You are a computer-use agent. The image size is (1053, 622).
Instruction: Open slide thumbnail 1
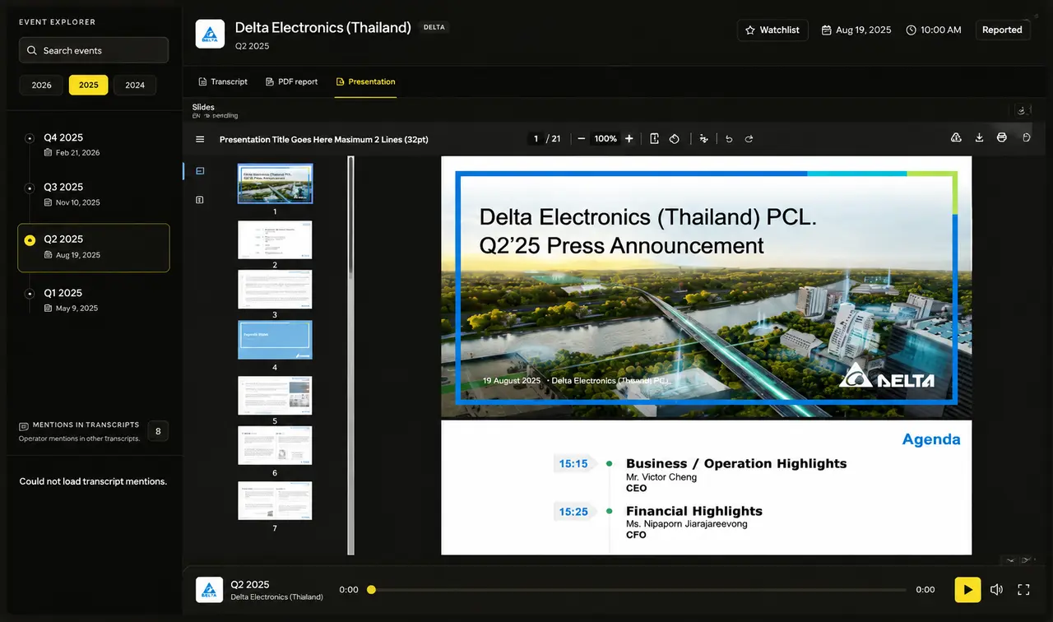click(x=275, y=183)
